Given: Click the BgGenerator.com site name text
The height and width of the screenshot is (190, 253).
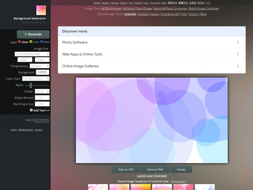Looking at the screenshot, I should click(x=34, y=22).
